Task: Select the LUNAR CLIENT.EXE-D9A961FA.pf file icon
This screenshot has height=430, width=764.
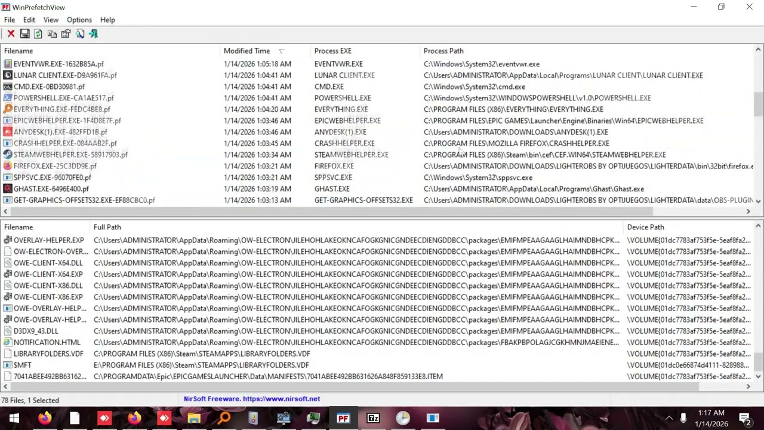Action: 7,75
